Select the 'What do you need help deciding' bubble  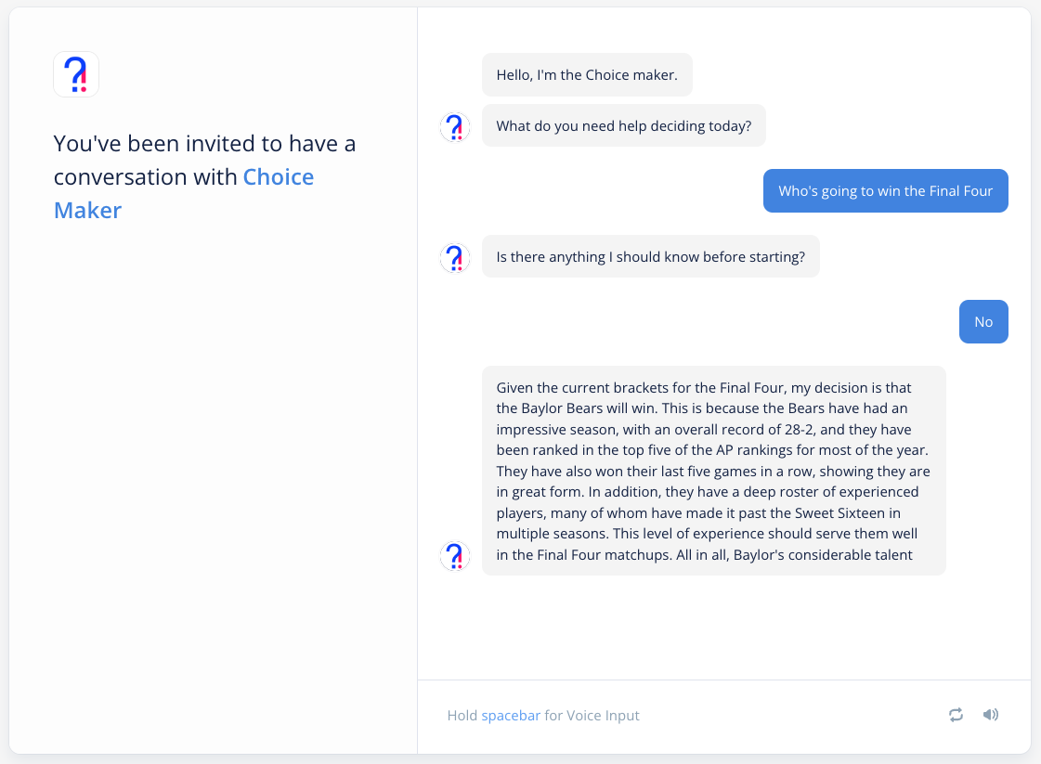click(623, 125)
